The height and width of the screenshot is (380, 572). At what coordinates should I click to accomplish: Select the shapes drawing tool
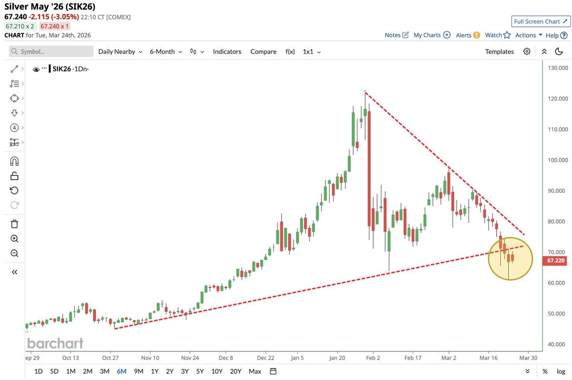click(14, 98)
